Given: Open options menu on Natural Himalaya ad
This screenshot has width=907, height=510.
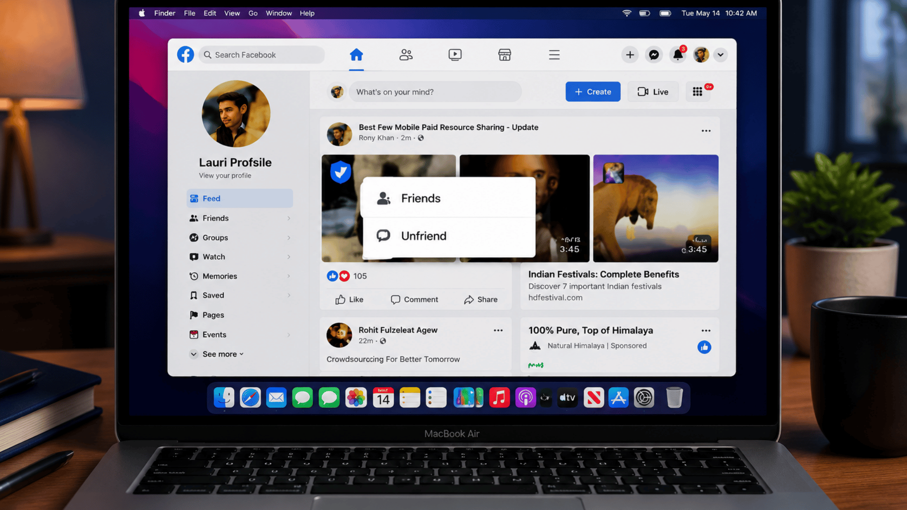Looking at the screenshot, I should click(706, 331).
